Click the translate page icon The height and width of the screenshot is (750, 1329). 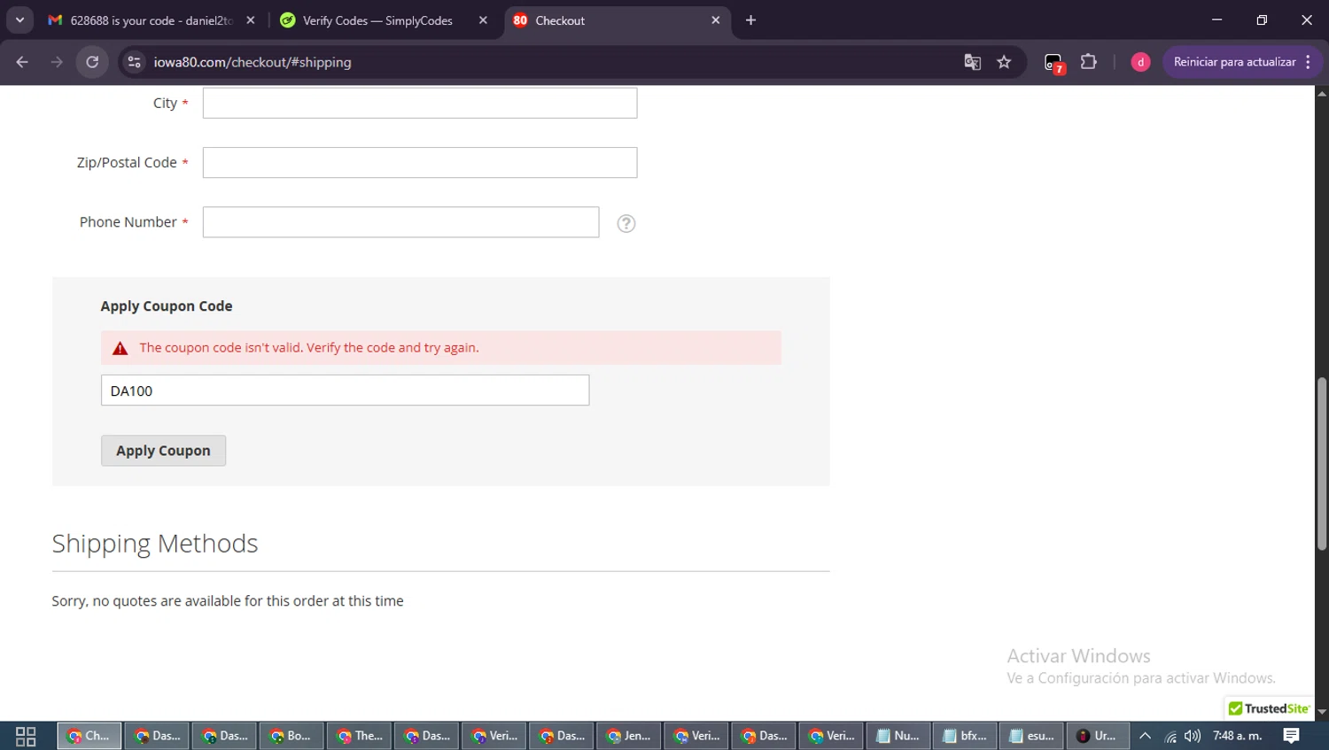(x=972, y=62)
